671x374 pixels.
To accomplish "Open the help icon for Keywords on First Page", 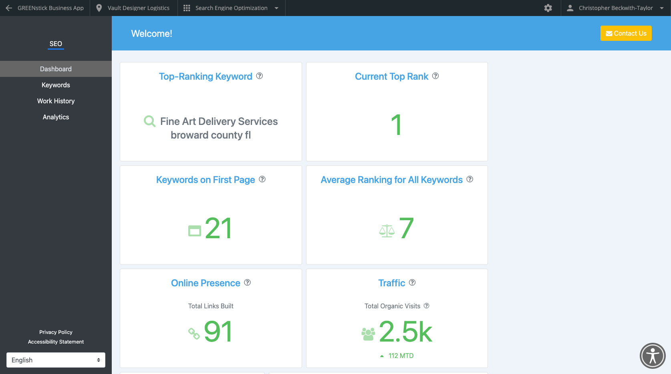I will (x=262, y=179).
